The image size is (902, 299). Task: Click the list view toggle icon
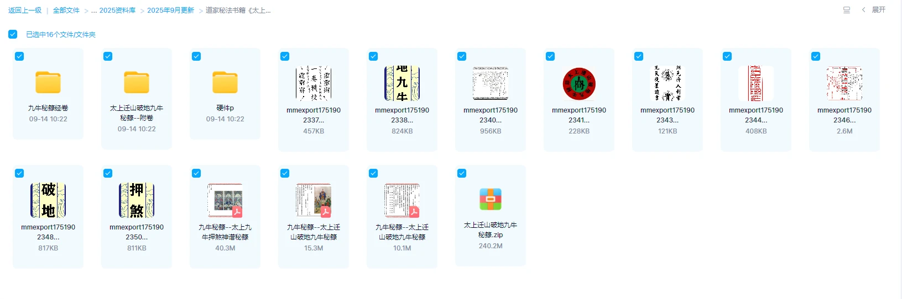point(846,10)
